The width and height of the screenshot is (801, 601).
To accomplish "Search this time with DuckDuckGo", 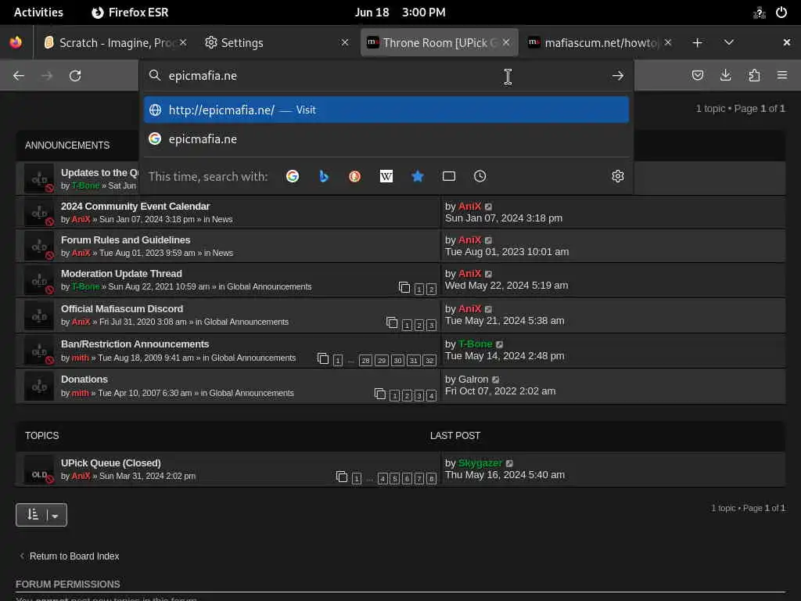I will (x=355, y=176).
